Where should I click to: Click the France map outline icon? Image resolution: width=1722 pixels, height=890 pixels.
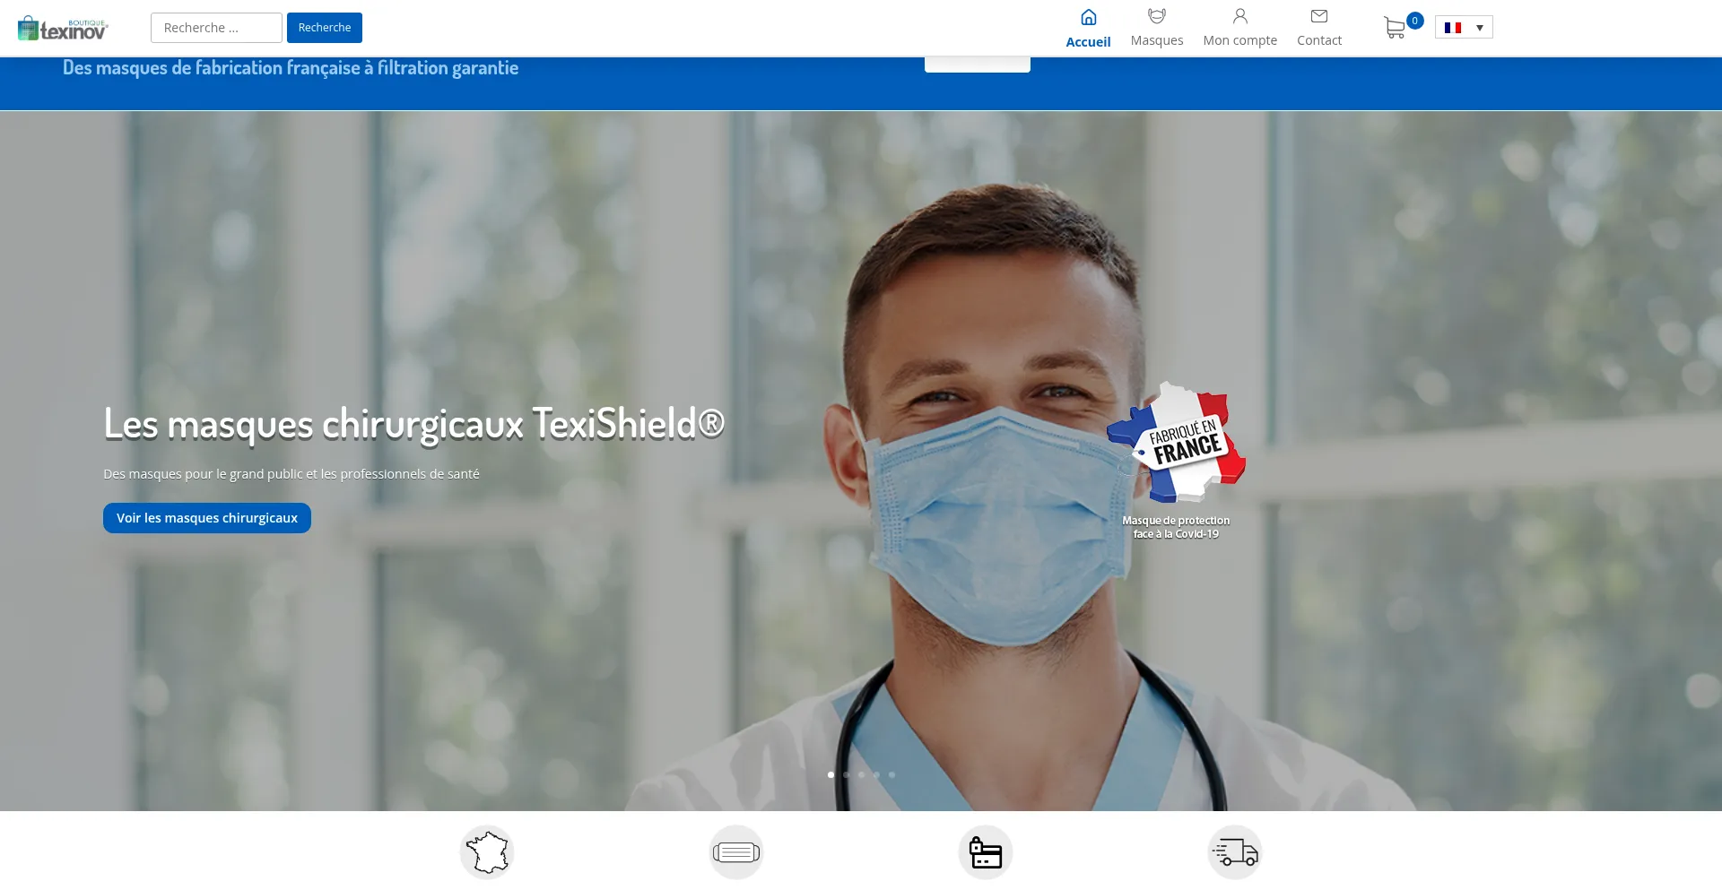[487, 852]
